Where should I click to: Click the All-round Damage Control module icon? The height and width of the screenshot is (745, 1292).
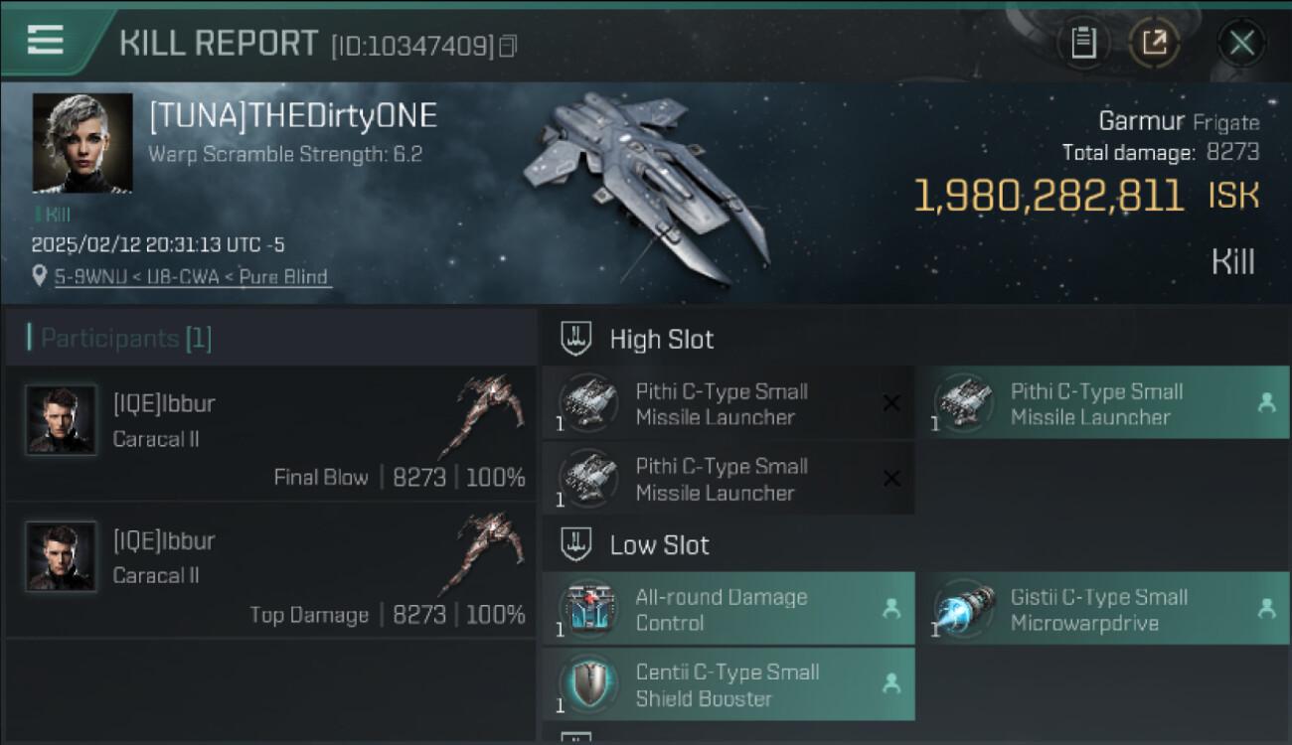click(590, 609)
